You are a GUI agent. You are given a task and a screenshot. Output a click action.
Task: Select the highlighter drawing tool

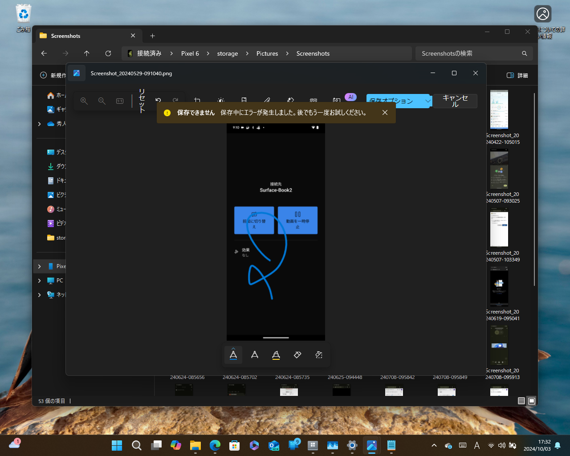tap(276, 355)
